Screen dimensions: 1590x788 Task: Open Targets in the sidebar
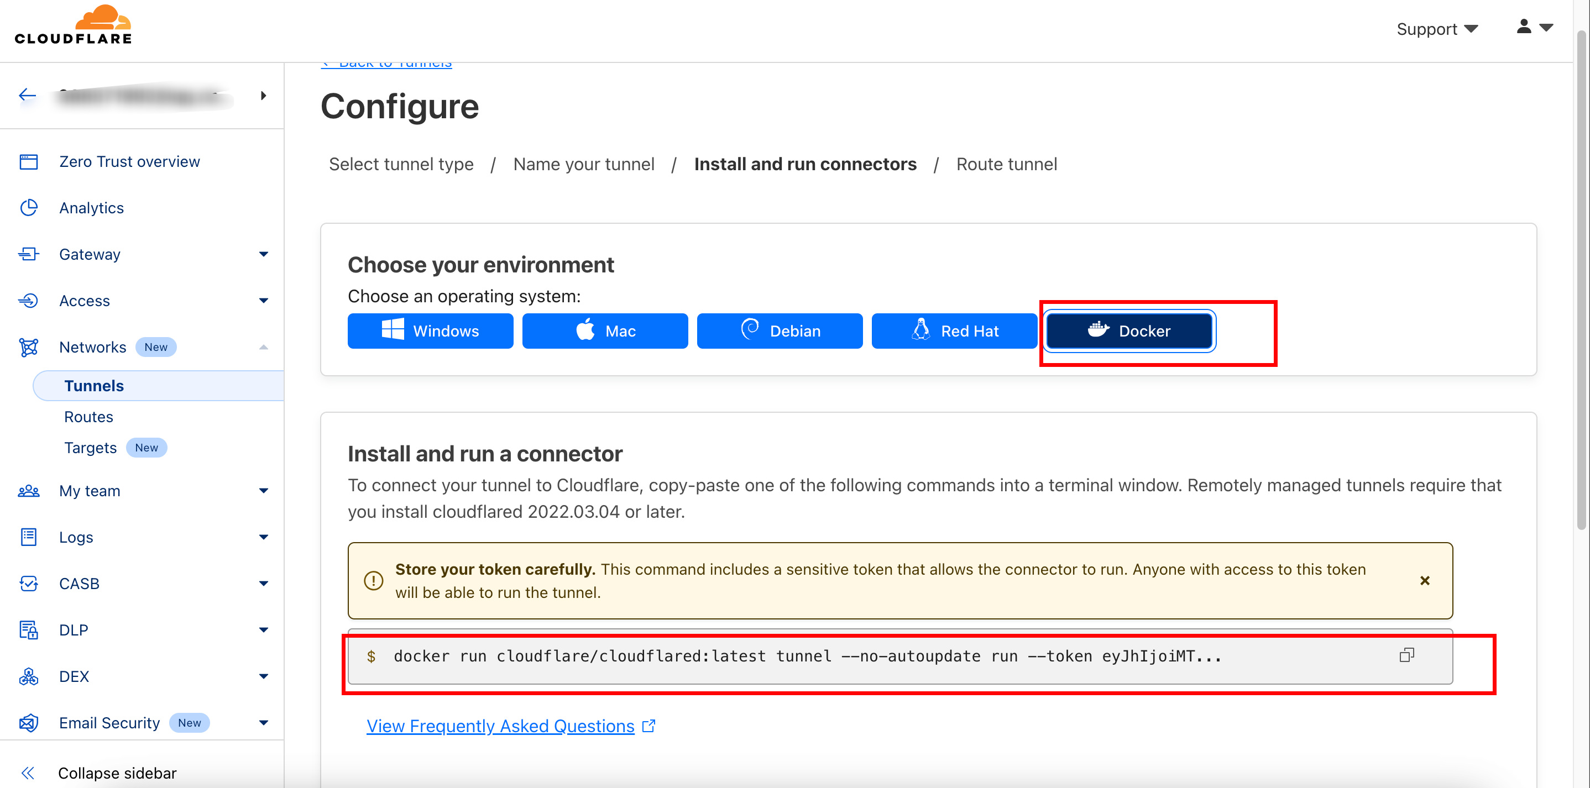pos(90,448)
